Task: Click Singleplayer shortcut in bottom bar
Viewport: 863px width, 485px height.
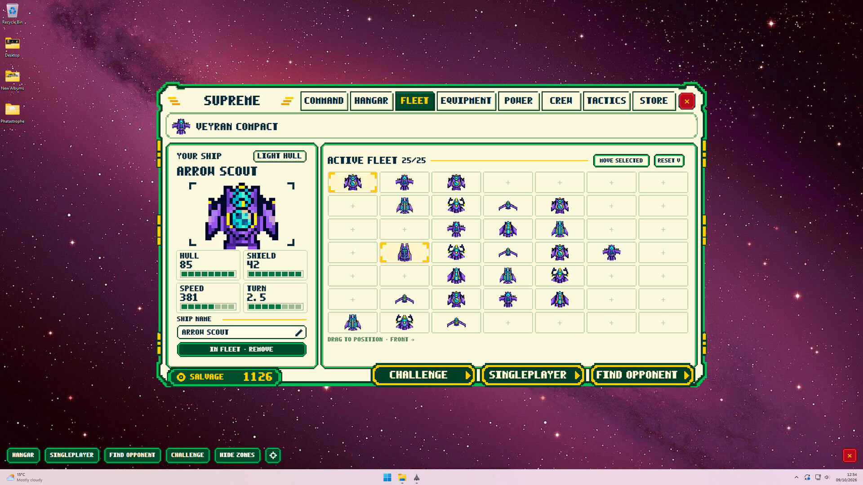Action: point(71,455)
